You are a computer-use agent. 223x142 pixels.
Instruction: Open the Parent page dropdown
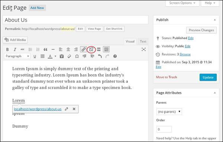169,112
